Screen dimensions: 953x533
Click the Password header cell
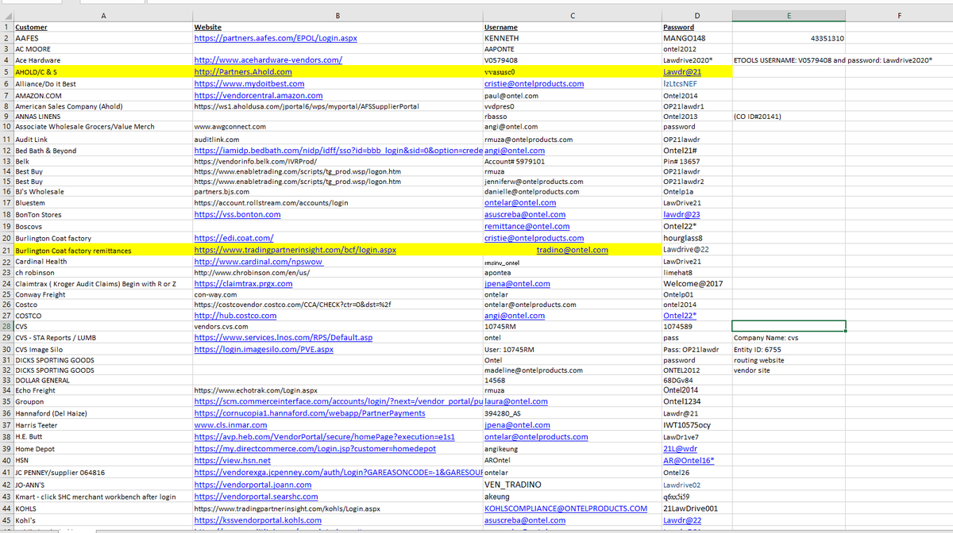click(696, 27)
